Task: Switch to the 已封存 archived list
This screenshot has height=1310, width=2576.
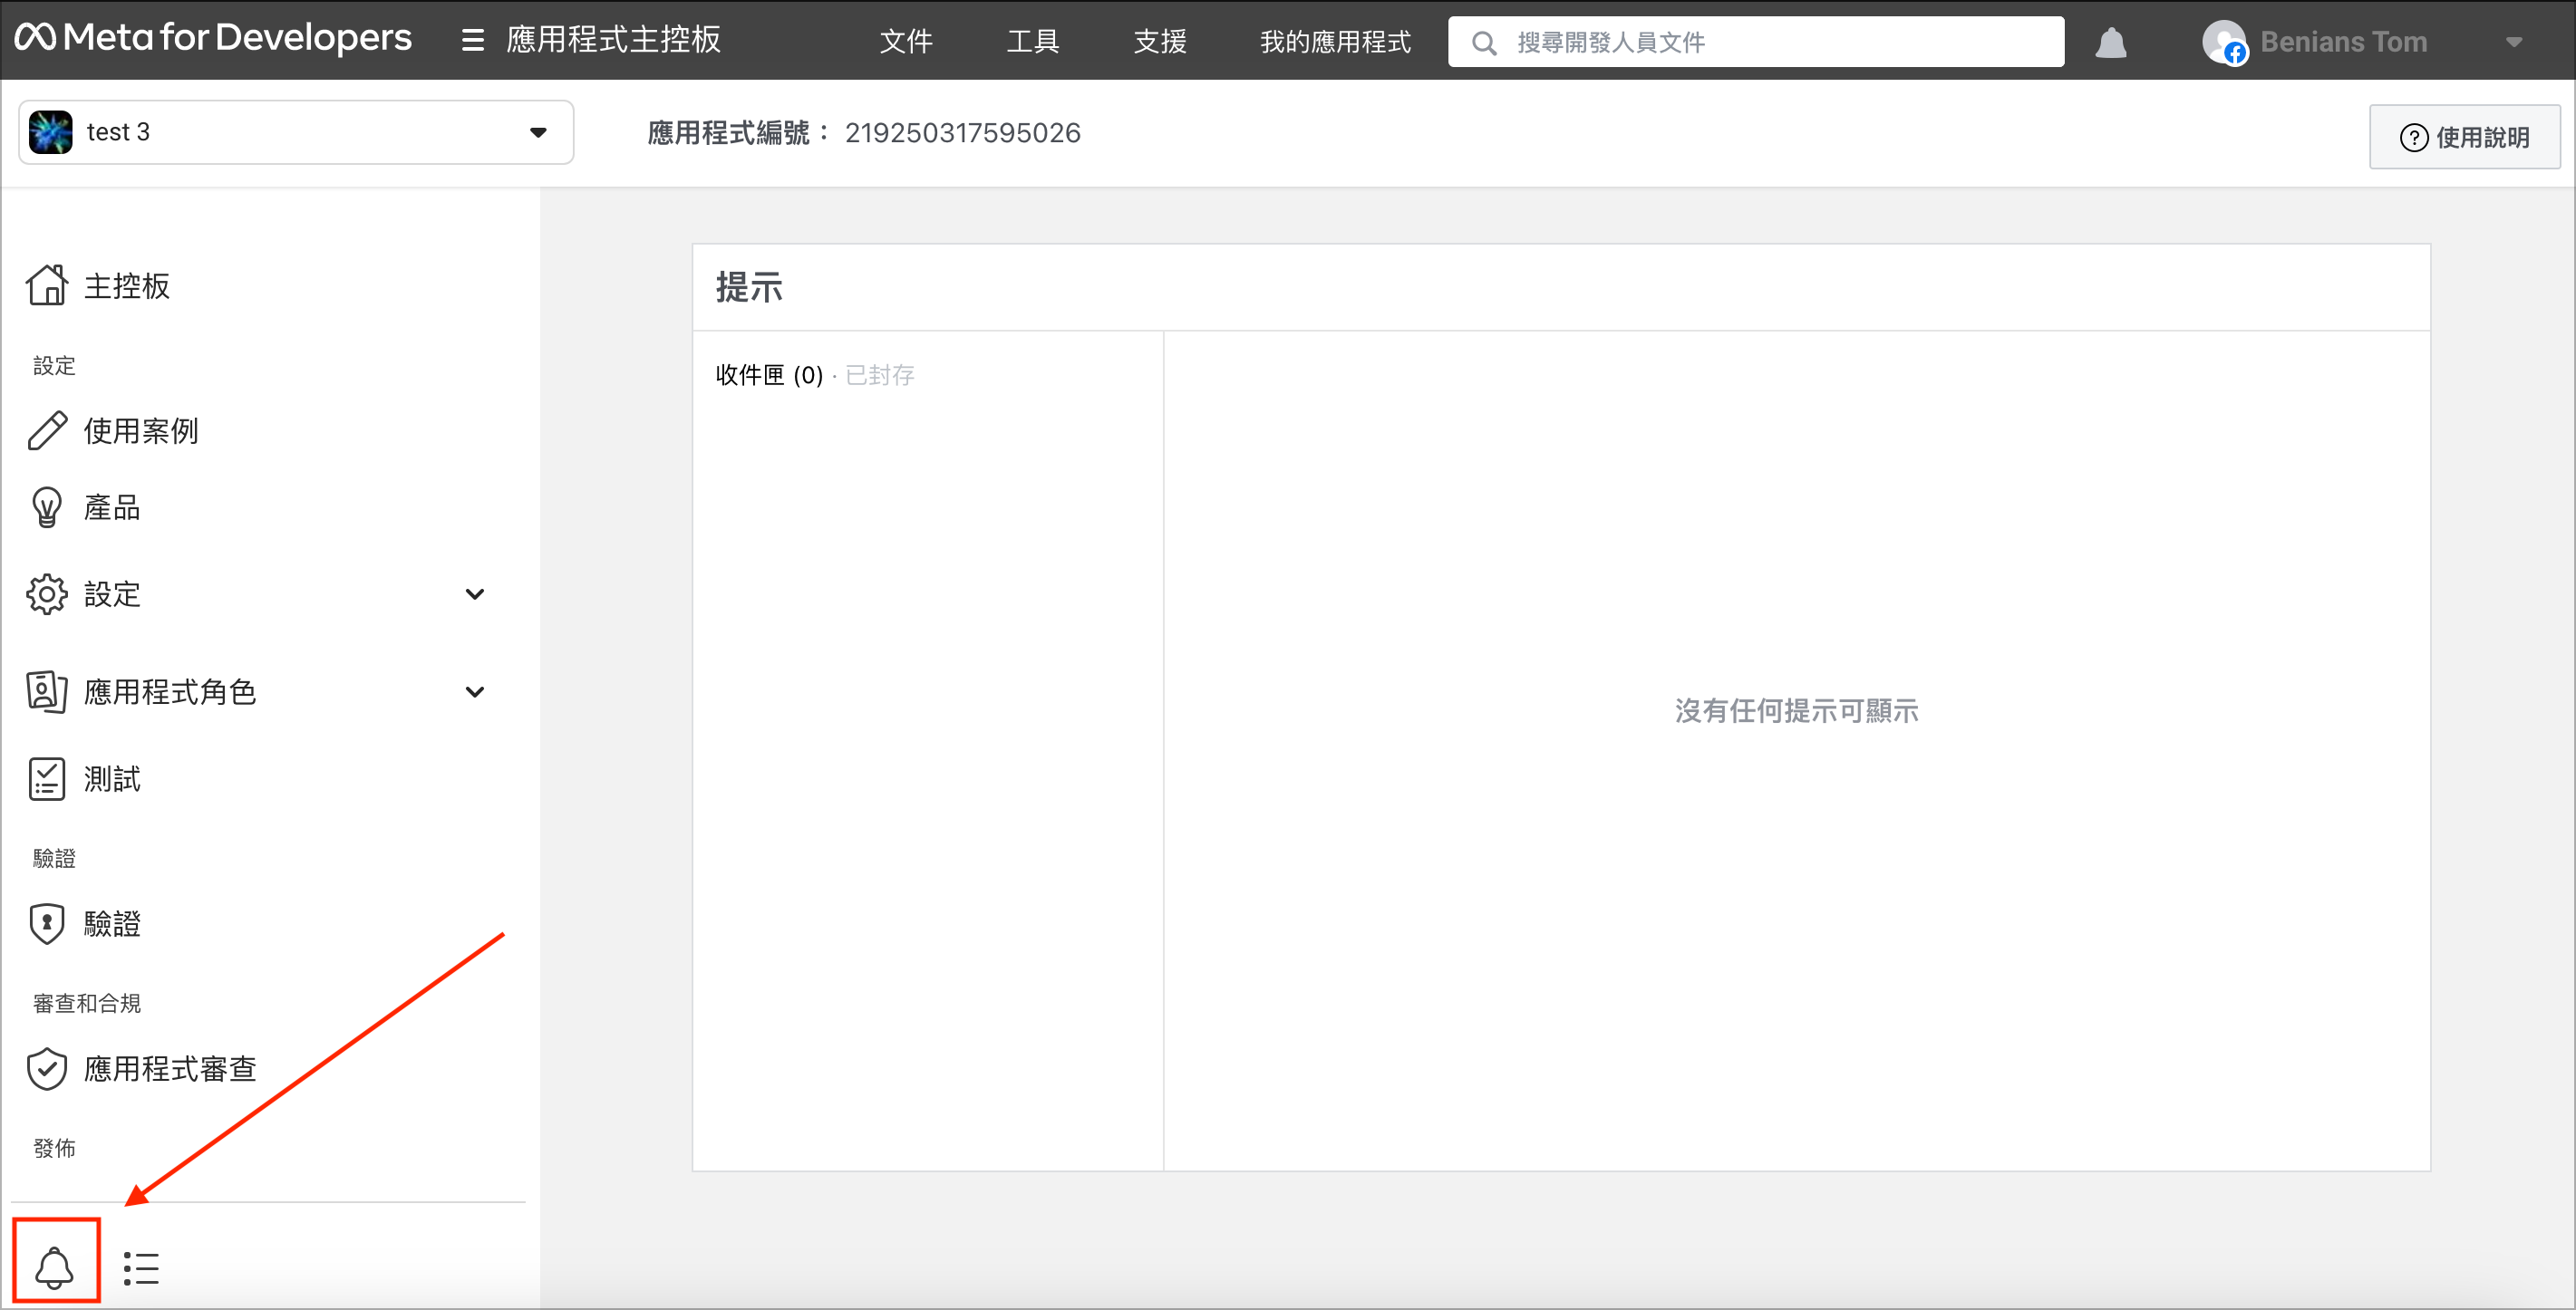Action: coord(880,376)
